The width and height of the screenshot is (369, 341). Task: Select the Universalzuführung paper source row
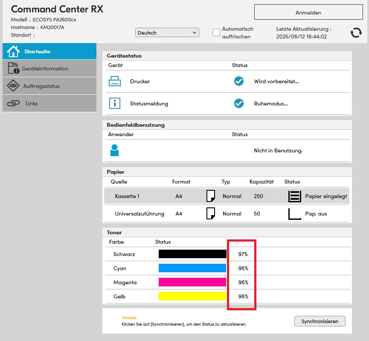coord(227,213)
